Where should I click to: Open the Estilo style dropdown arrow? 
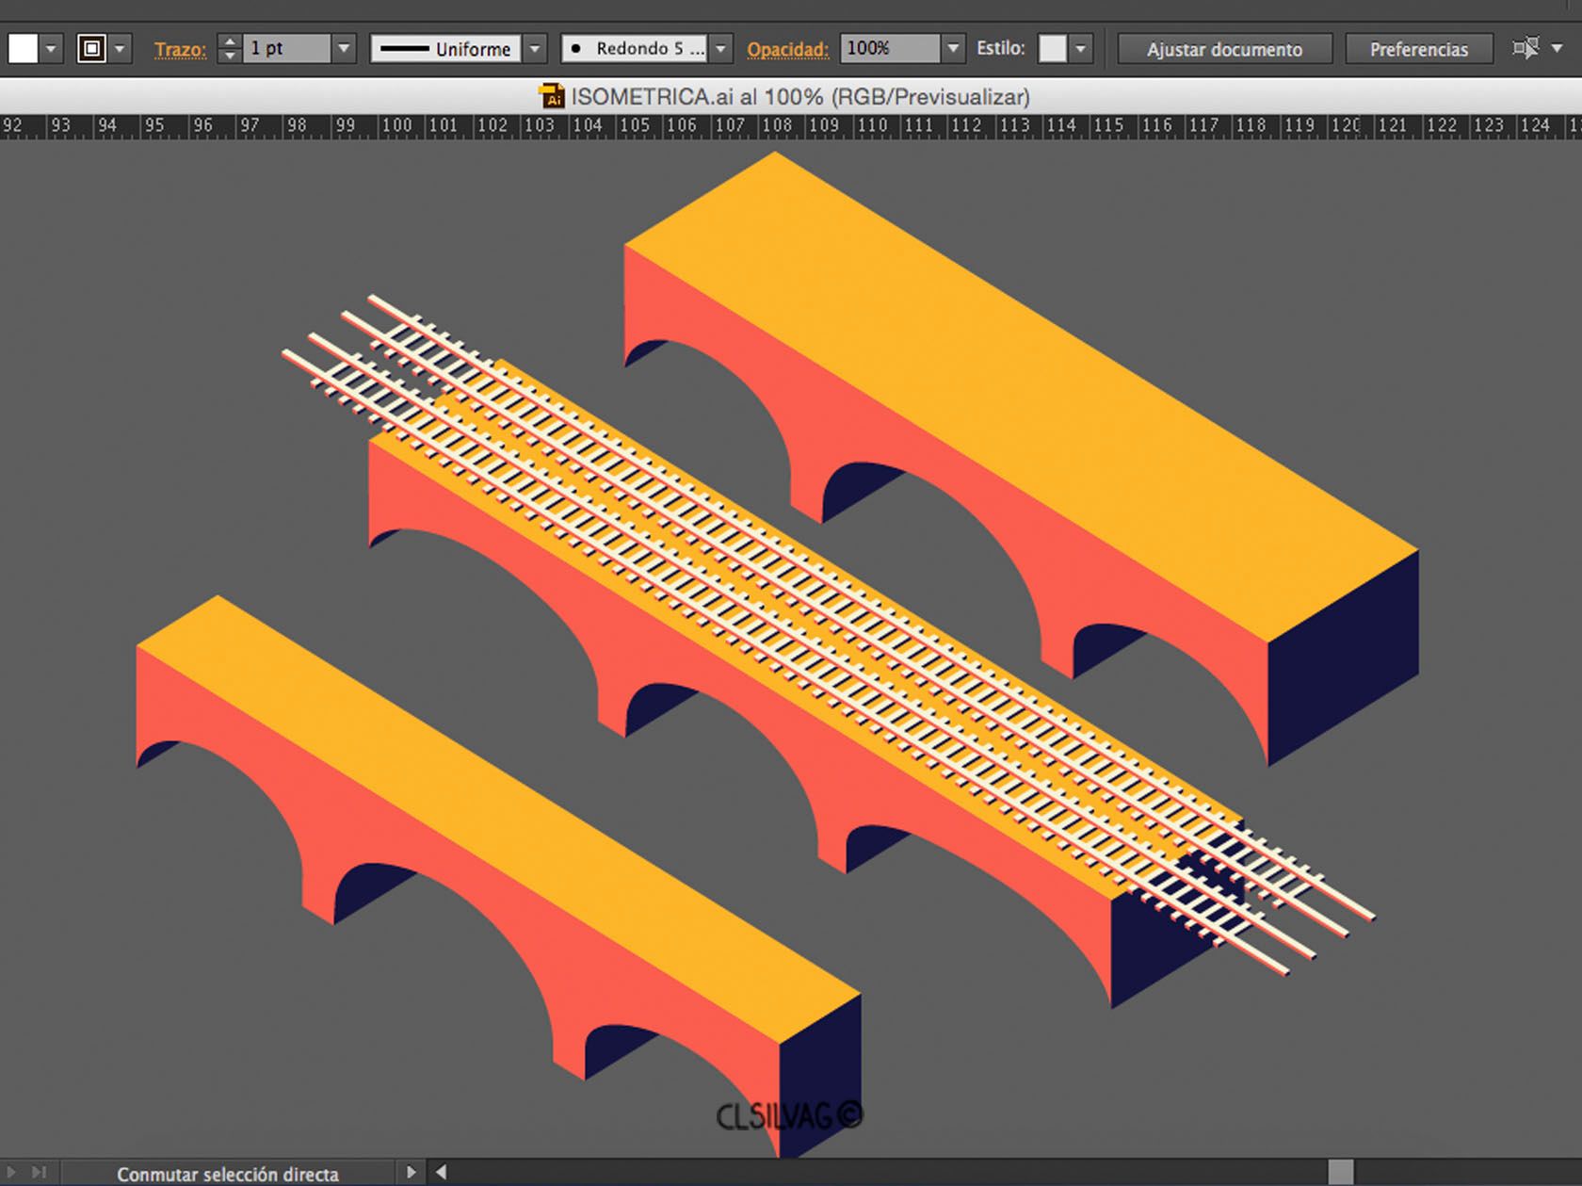[x=1080, y=48]
